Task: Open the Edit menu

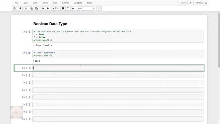Action: click(25, 3)
